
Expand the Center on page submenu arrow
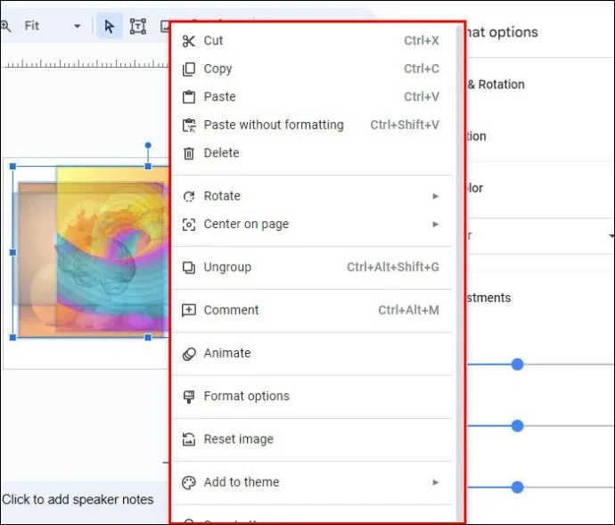435,225
